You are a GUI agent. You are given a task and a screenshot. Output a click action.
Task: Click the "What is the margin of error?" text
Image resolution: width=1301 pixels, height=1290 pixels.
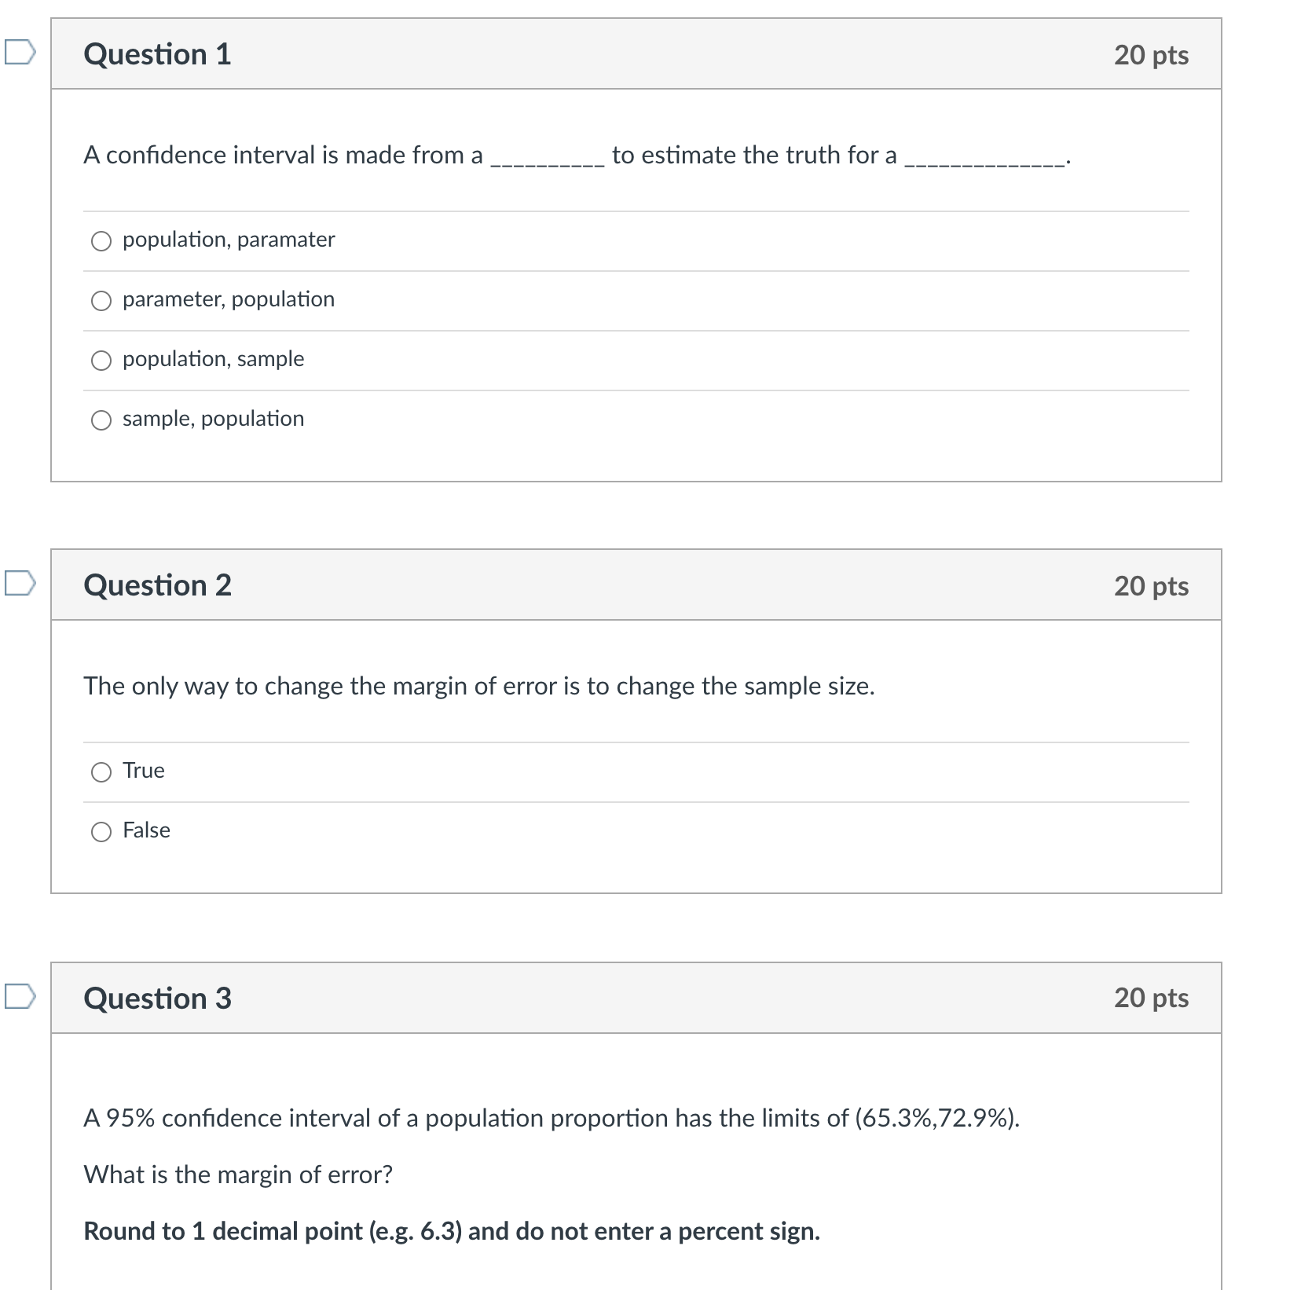(x=238, y=1175)
